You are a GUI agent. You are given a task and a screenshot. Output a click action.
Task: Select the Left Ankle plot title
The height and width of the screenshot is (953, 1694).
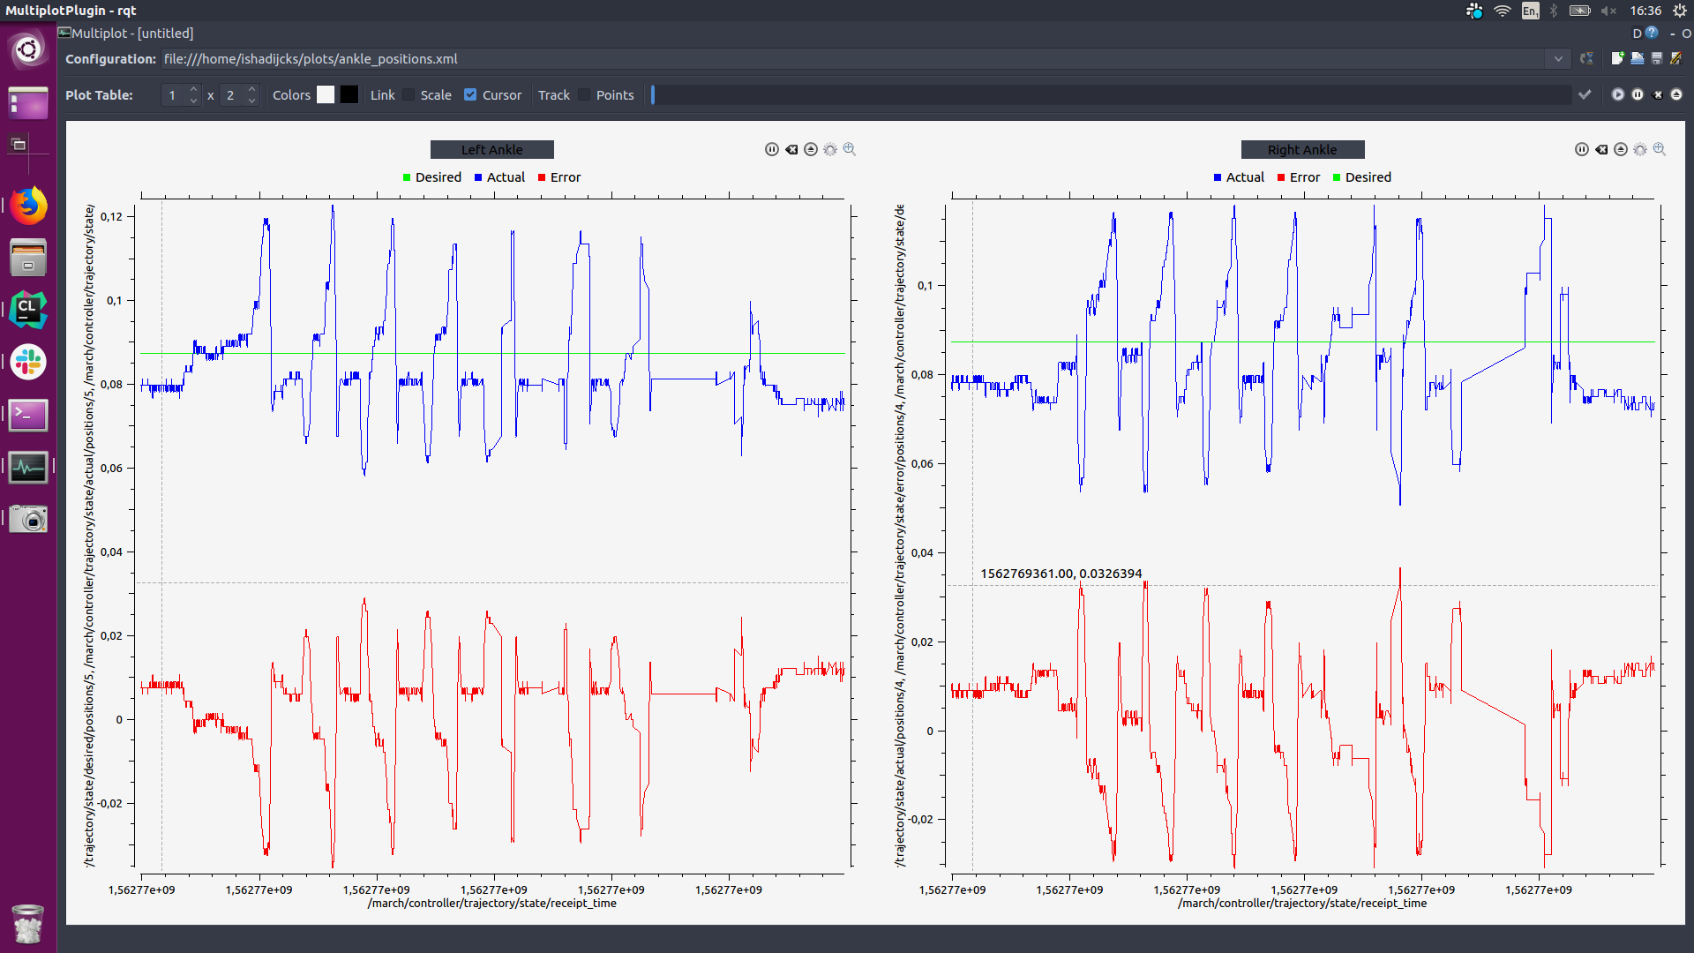491,149
